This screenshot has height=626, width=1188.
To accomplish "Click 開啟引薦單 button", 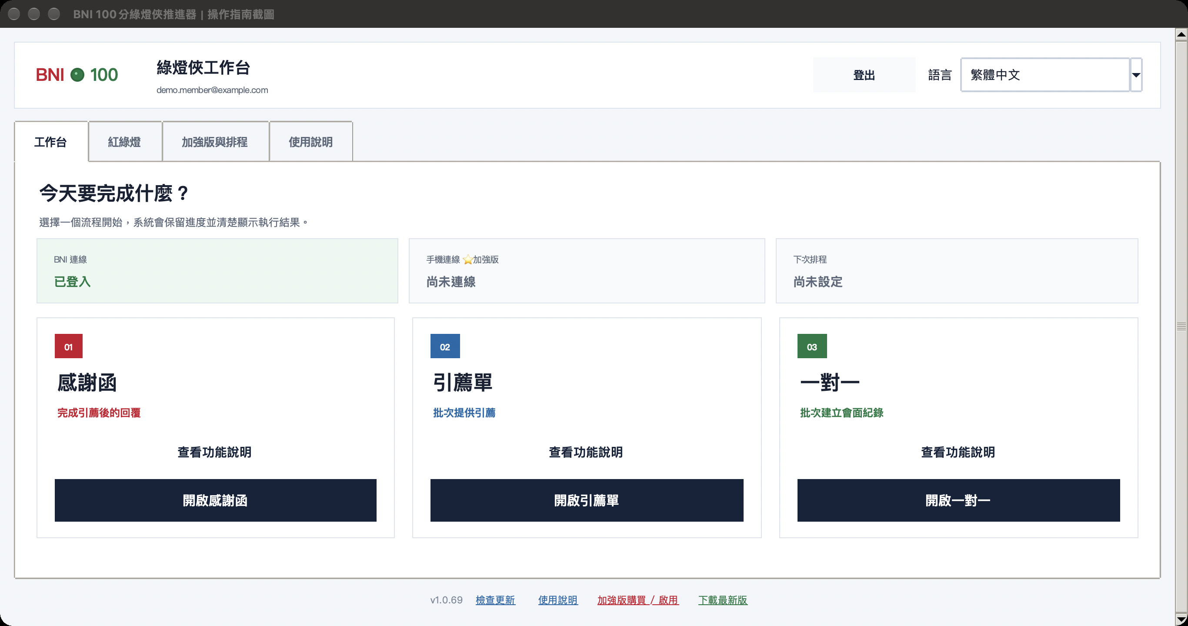I will pyautogui.click(x=587, y=500).
